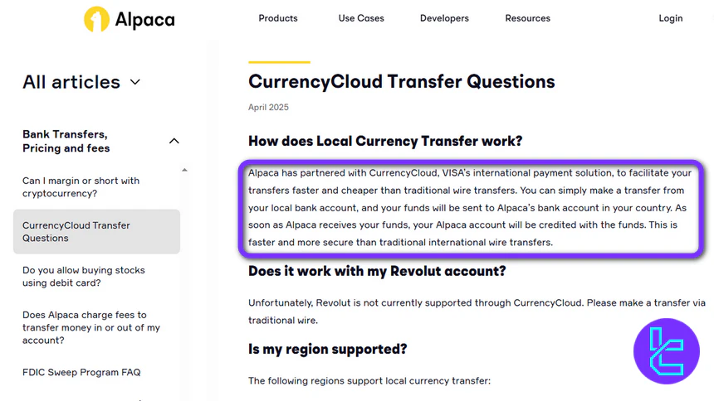The height and width of the screenshot is (401, 714).
Task: Click the Alpaca logo icon
Action: point(96,19)
